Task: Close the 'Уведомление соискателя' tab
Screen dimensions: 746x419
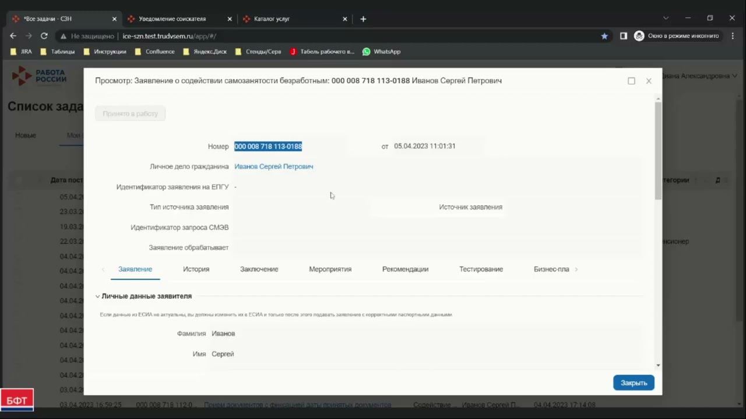Action: (x=230, y=19)
